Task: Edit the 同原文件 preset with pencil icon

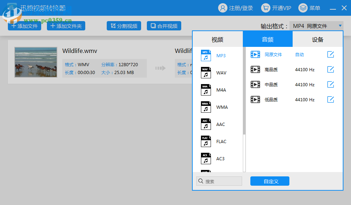Action: pyautogui.click(x=331, y=54)
